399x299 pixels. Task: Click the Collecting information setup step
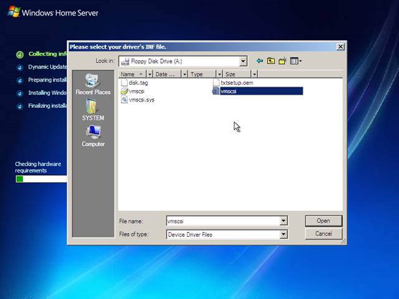click(42, 54)
